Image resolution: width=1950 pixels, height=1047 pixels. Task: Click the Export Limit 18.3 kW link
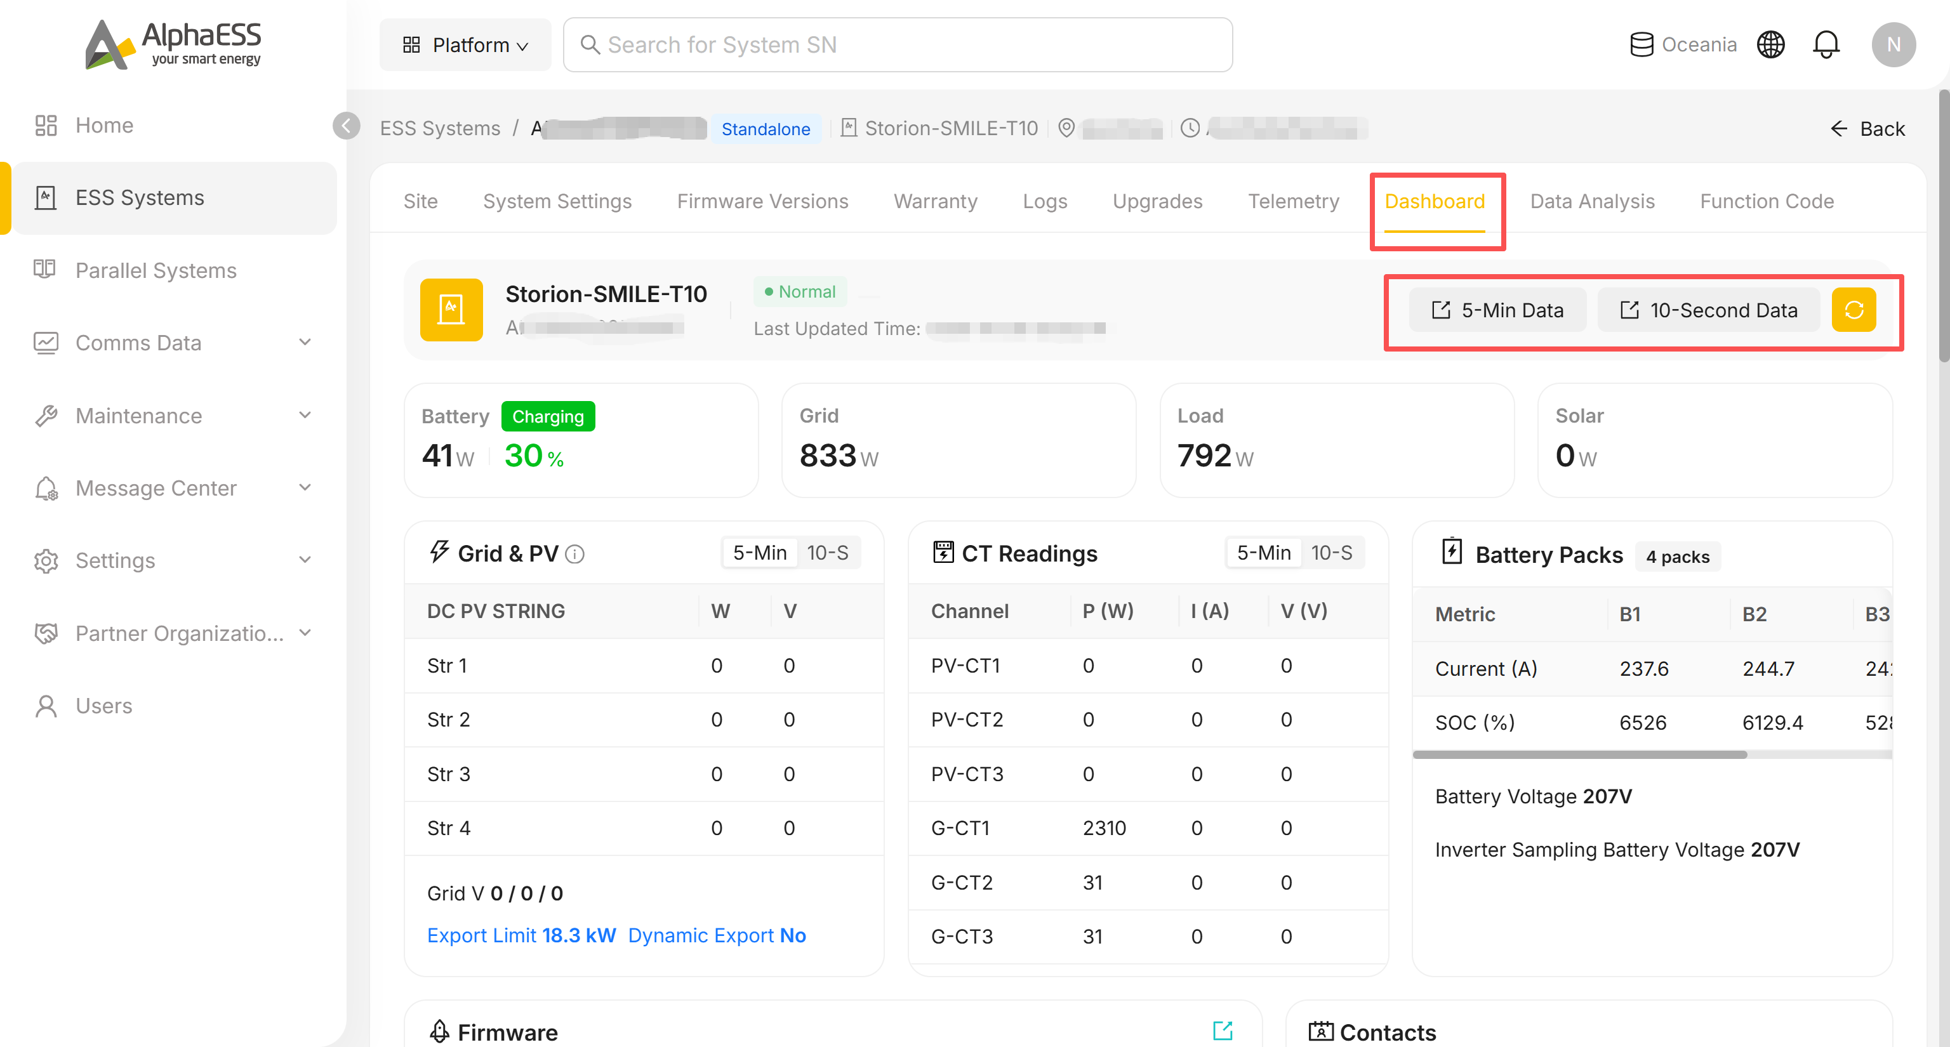click(522, 936)
